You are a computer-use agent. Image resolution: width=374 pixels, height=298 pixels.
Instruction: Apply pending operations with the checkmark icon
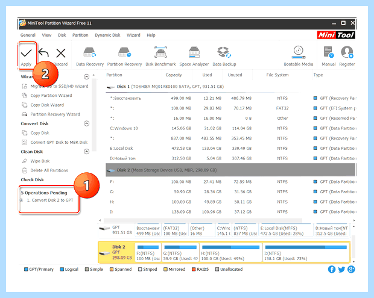click(26, 53)
